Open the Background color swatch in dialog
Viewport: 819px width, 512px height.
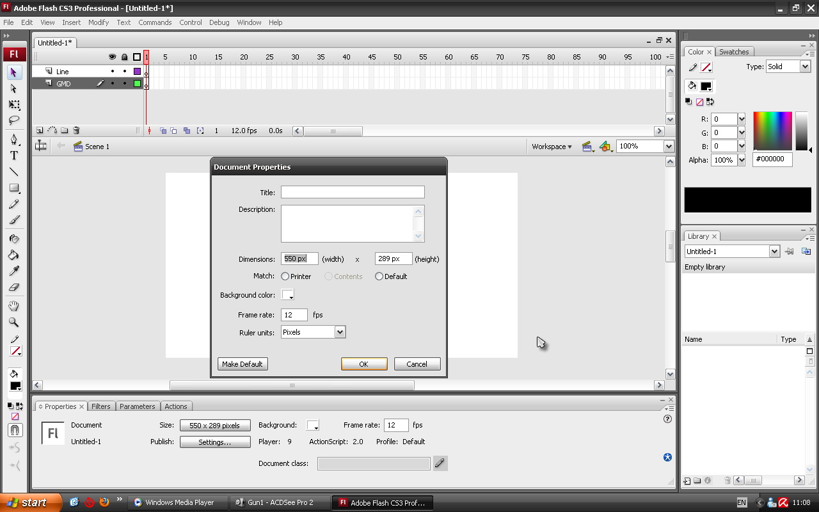pos(288,295)
